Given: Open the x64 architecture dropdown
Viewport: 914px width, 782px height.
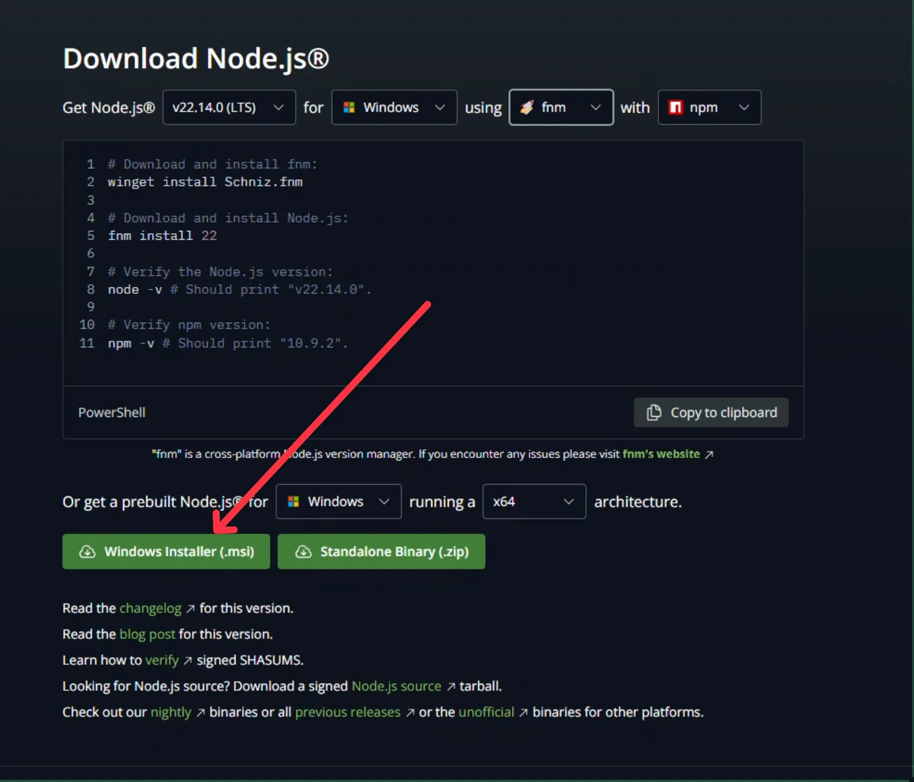Looking at the screenshot, I should pyautogui.click(x=533, y=501).
